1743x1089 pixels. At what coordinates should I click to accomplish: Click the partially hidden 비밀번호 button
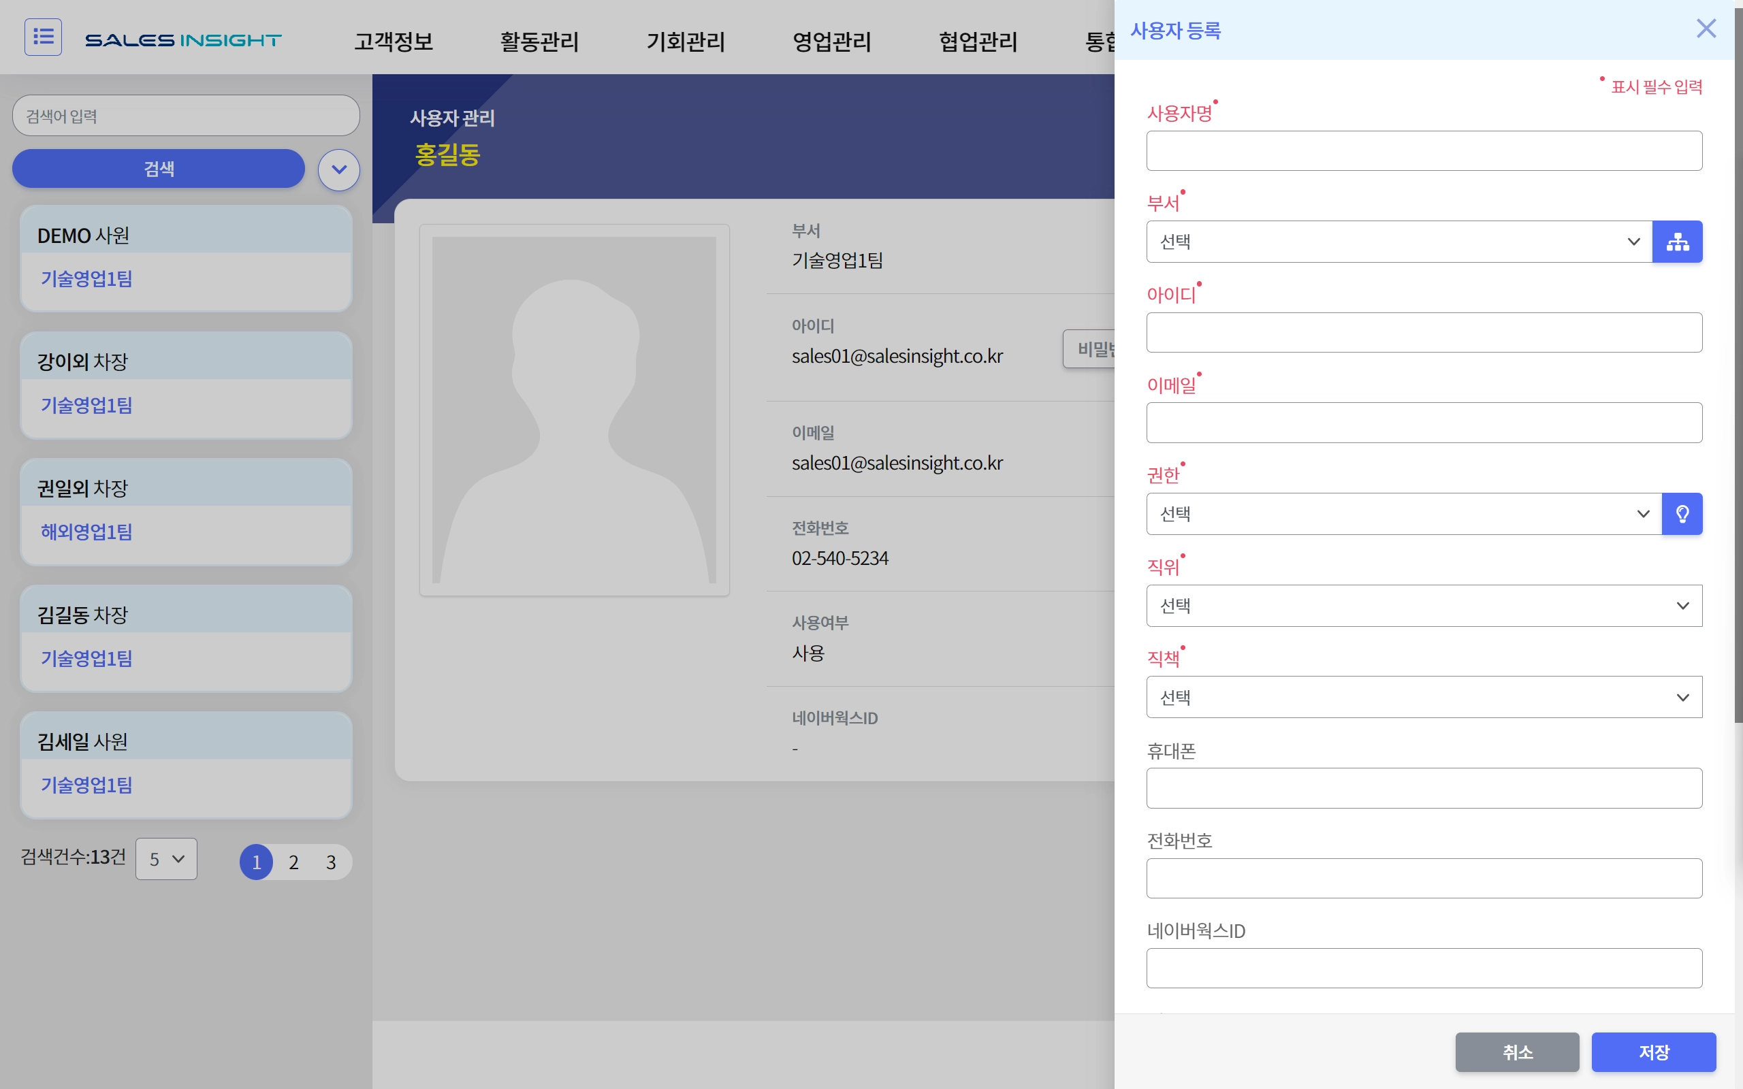pyautogui.click(x=1089, y=349)
